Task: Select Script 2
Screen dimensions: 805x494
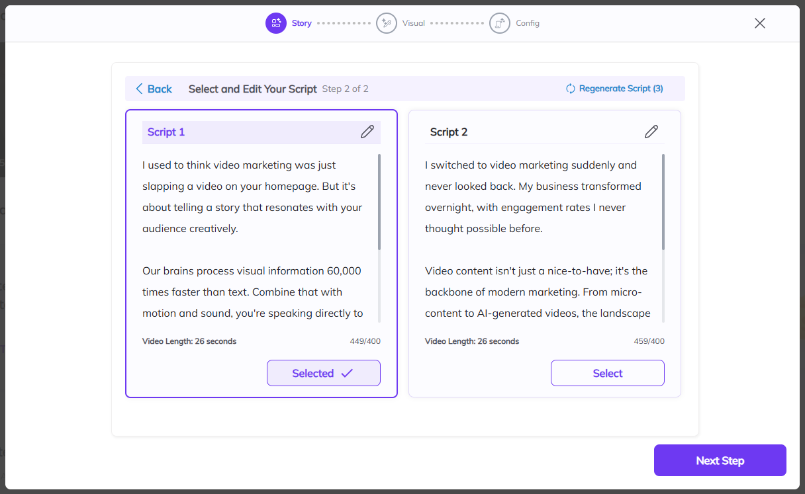Action: (x=608, y=373)
